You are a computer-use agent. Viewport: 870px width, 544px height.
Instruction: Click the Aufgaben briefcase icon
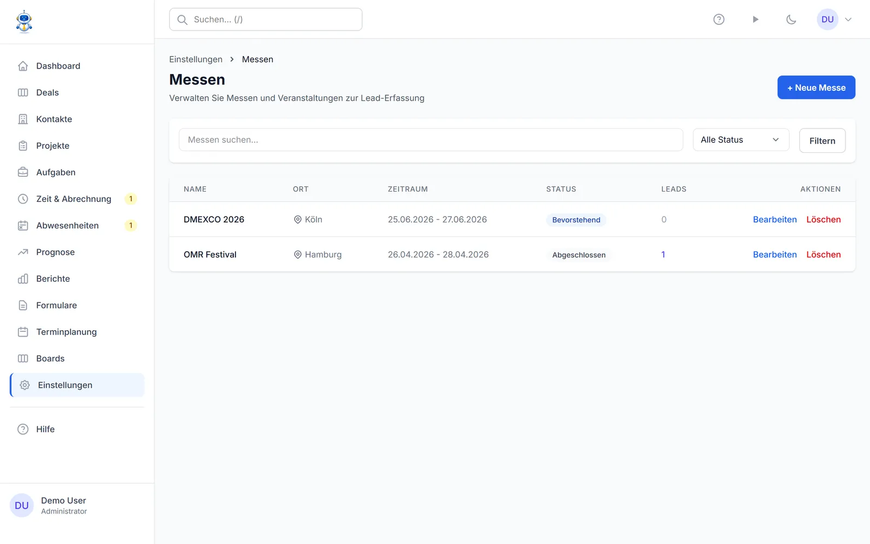[x=23, y=172]
